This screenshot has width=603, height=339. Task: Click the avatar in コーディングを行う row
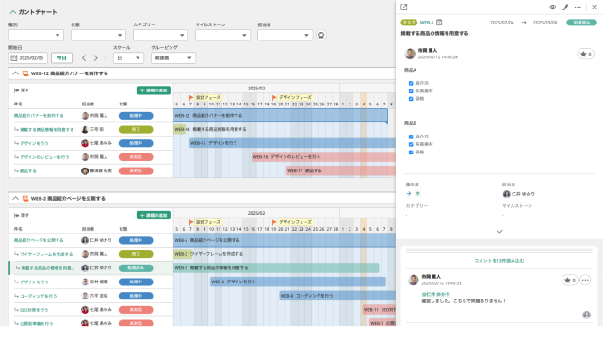[x=85, y=296]
